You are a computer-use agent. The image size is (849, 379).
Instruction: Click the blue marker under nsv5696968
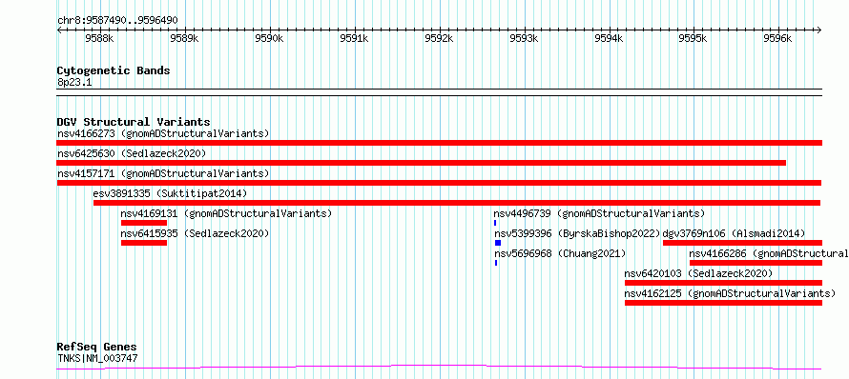point(495,263)
